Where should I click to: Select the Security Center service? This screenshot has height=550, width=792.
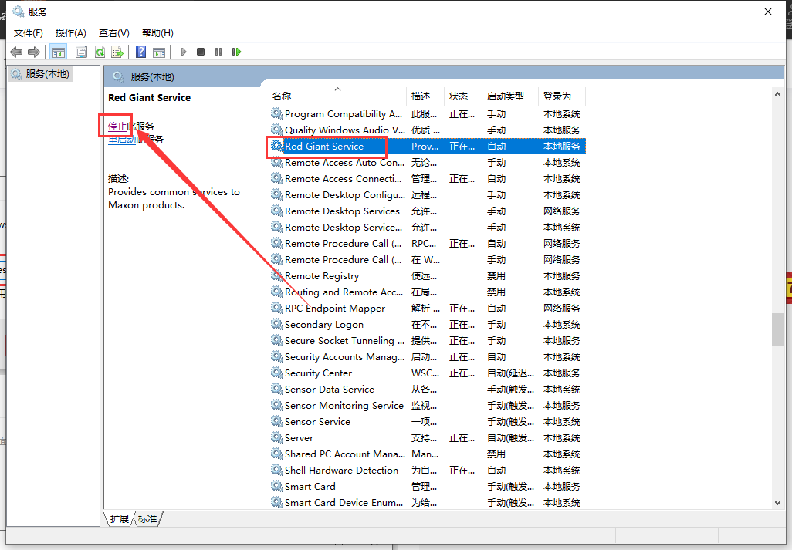coord(427,373)
